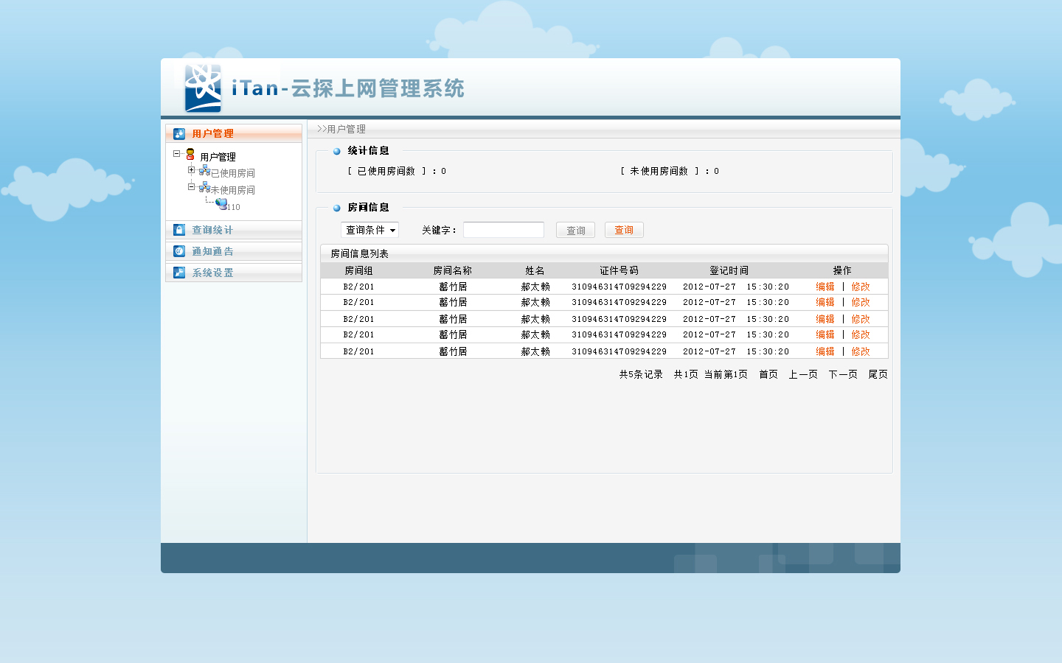Click the person icon of 用户管理 tree root
The image size is (1062, 663).
click(190, 154)
